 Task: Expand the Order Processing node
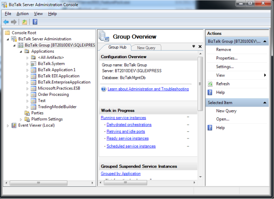pyautogui.click(x=27, y=95)
